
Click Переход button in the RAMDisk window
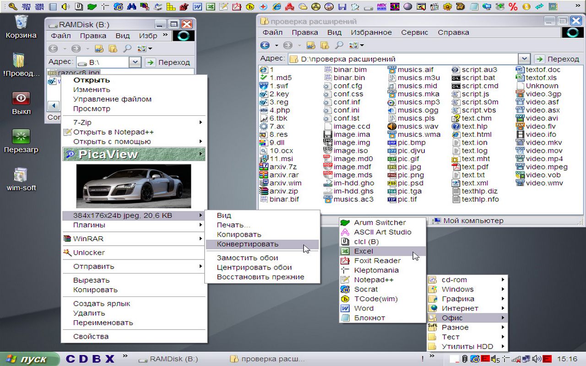[x=168, y=62]
